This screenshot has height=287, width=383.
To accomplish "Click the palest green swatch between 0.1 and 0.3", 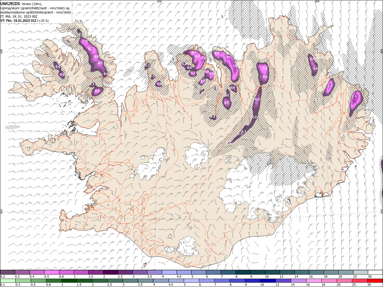I will 8,281.
